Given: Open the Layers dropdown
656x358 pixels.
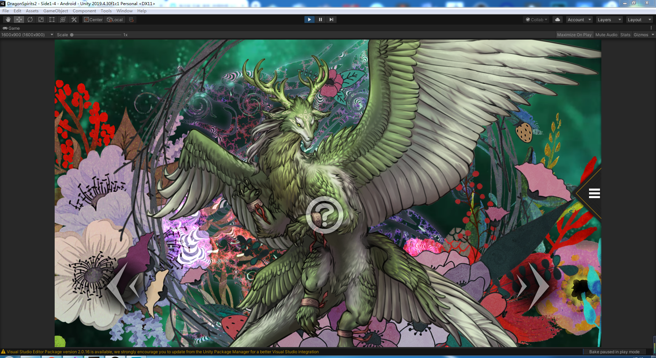Looking at the screenshot, I should [x=609, y=19].
